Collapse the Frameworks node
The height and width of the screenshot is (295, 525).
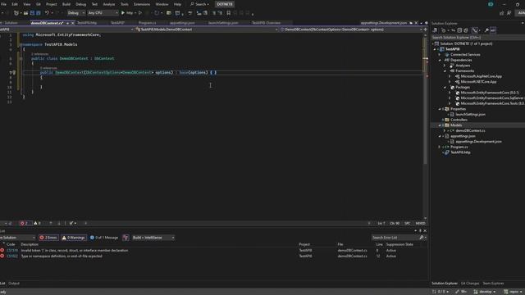(x=445, y=71)
